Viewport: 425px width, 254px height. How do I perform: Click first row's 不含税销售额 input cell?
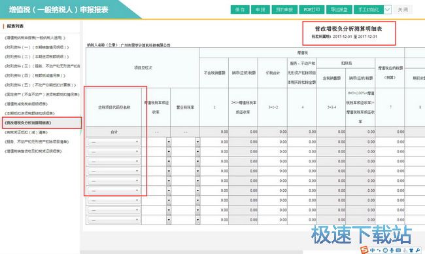[x=214, y=142]
